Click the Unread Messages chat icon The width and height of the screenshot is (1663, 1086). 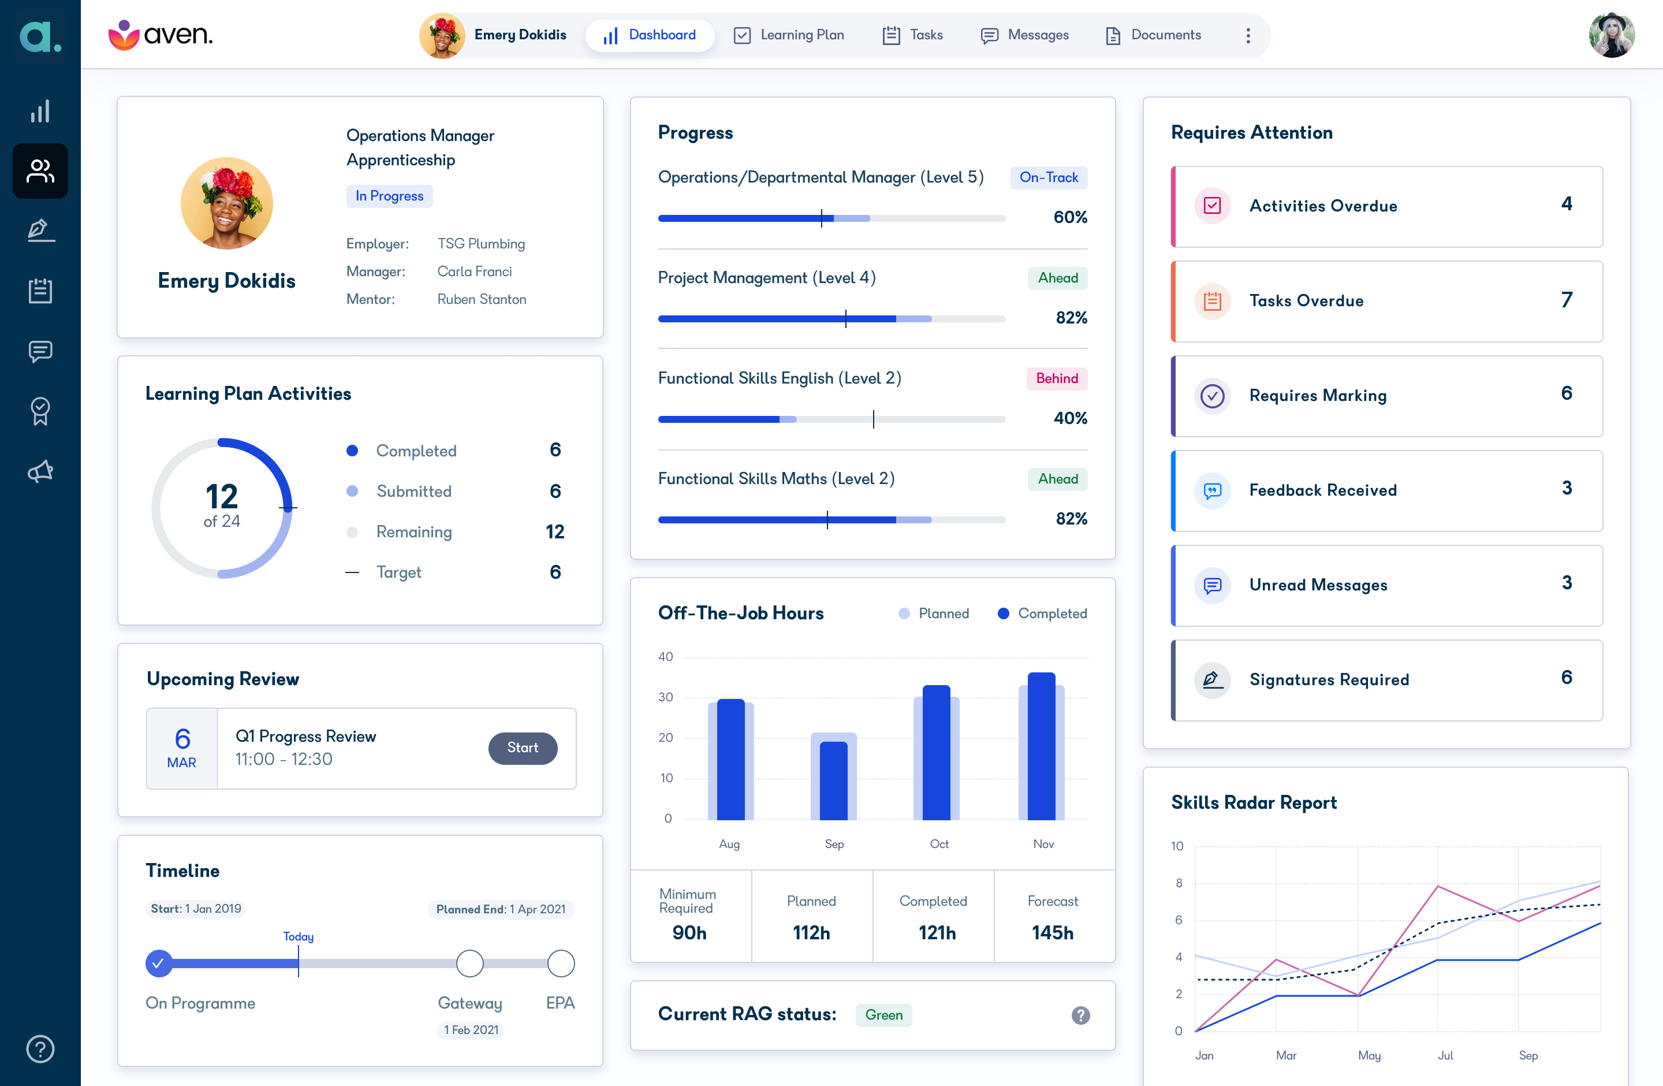pos(1212,585)
